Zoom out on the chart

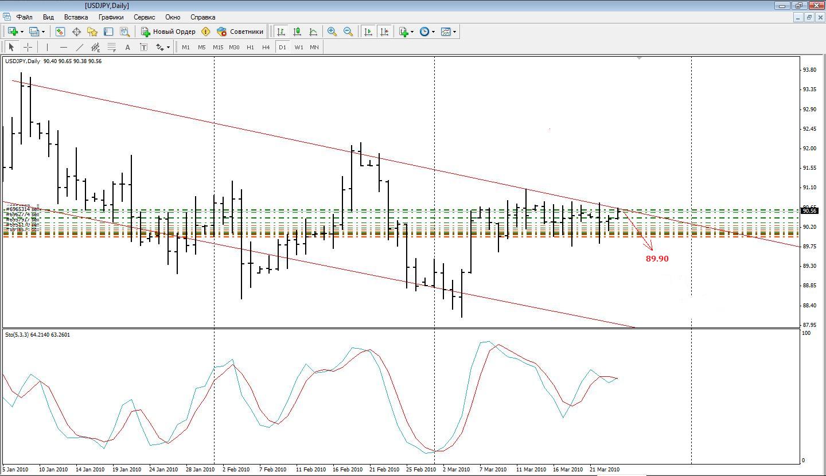click(x=348, y=32)
